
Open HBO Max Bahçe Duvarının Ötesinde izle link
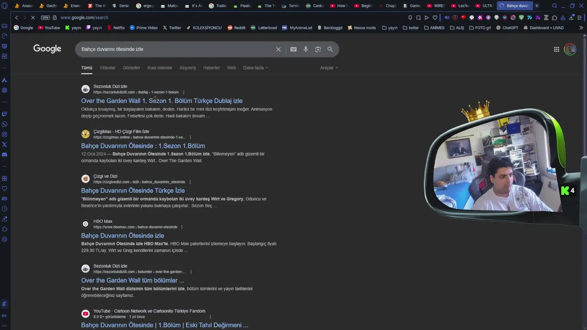pos(122,236)
